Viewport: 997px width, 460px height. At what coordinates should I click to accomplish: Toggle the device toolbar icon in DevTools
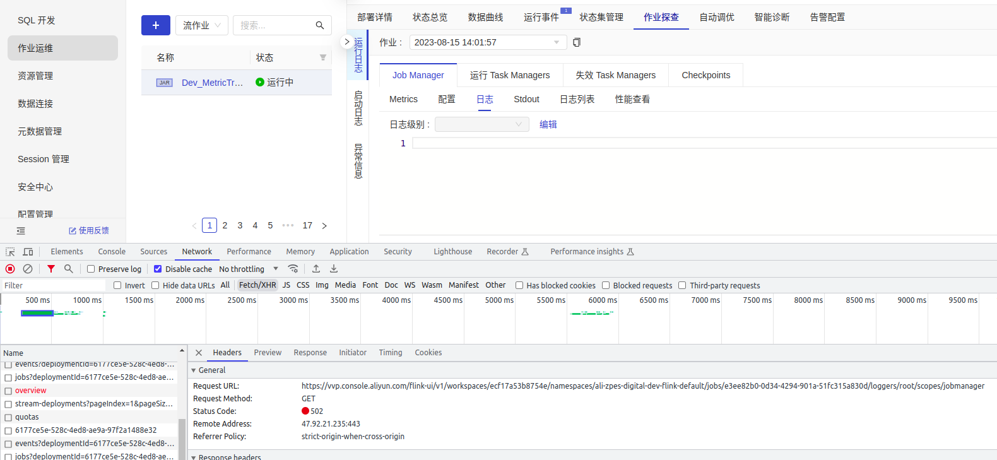click(28, 252)
